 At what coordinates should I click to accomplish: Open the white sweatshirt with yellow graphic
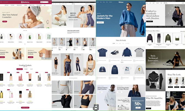(x=139, y=70)
